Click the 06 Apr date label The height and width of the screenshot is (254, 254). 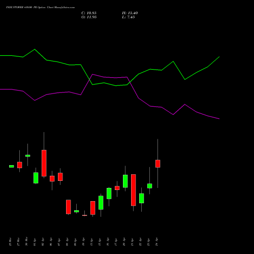coord(51,242)
